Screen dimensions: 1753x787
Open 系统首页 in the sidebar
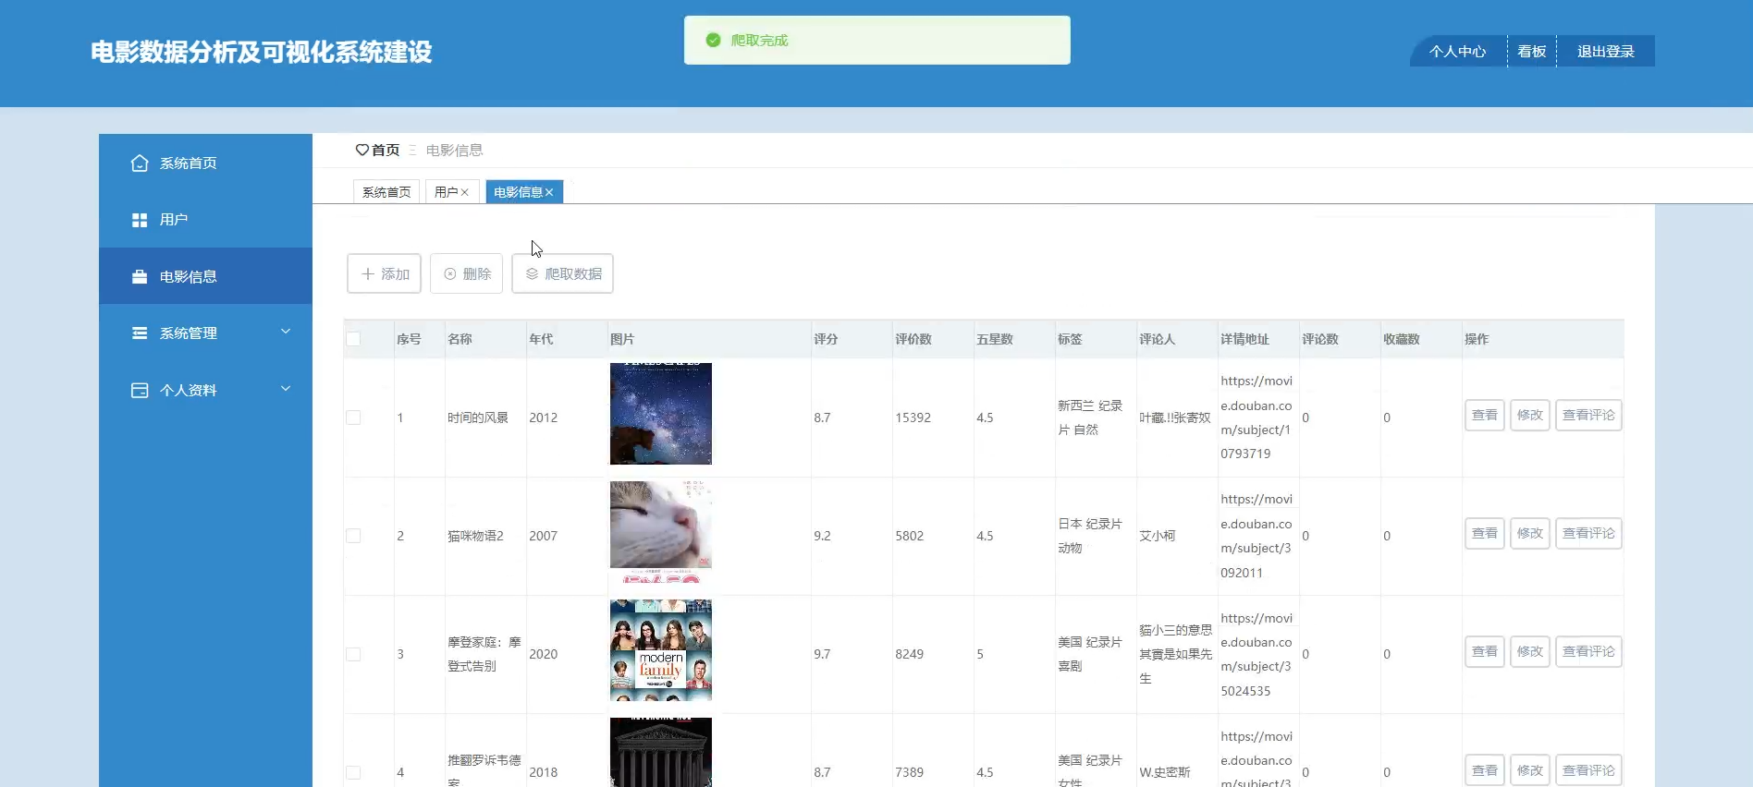point(205,163)
